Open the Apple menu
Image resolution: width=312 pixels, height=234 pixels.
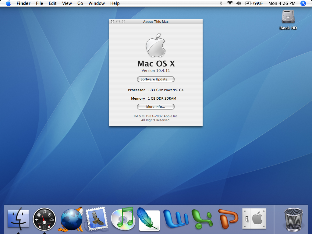(x=8, y=3)
